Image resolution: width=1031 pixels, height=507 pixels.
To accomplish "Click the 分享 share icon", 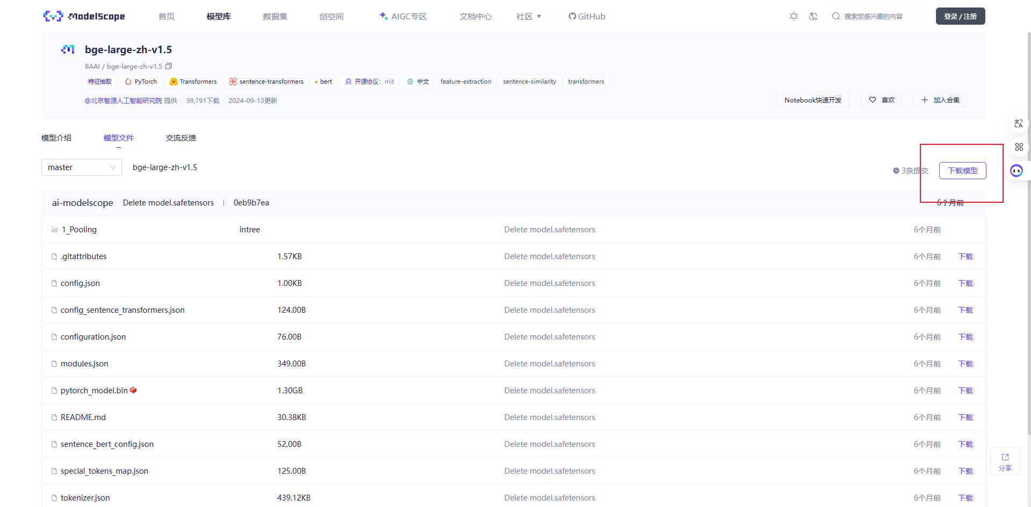I will [1005, 457].
